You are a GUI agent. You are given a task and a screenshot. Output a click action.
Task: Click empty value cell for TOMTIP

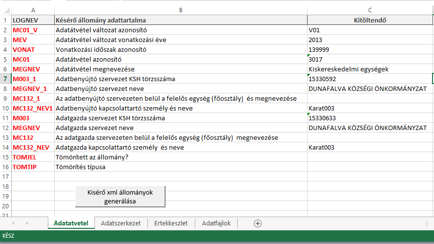pyautogui.click(x=370, y=167)
